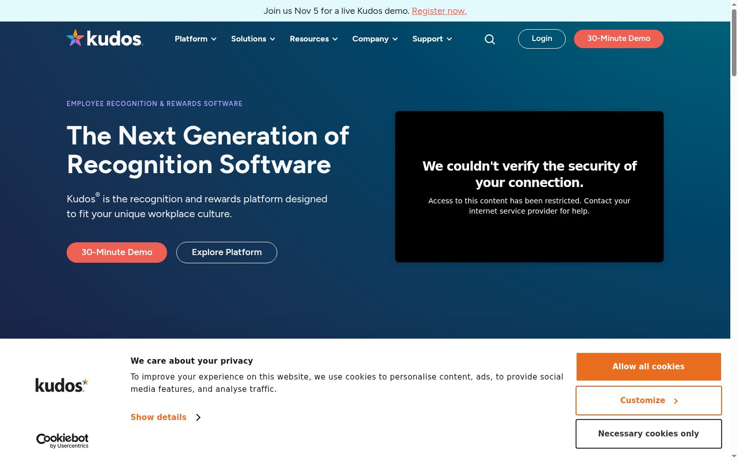This screenshot has height=461, width=738.
Task: Click the Kudos star logo in header
Action: click(105, 38)
